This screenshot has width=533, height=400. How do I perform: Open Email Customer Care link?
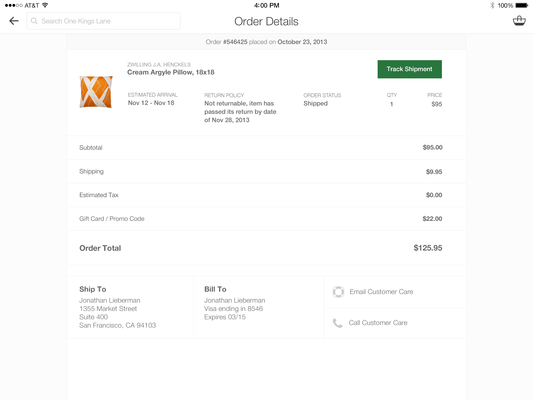point(381,292)
